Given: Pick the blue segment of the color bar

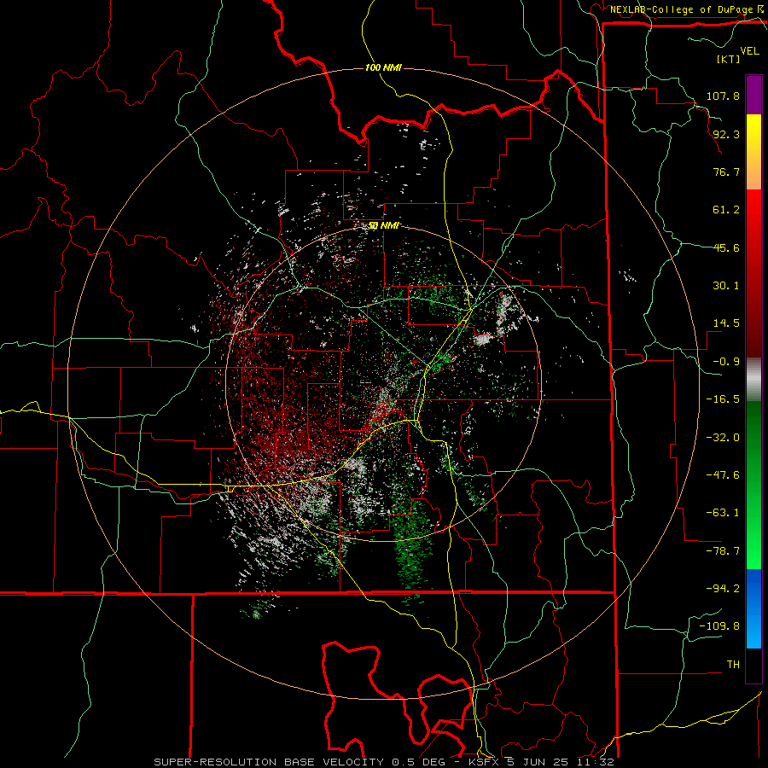Looking at the screenshot, I should [x=753, y=608].
